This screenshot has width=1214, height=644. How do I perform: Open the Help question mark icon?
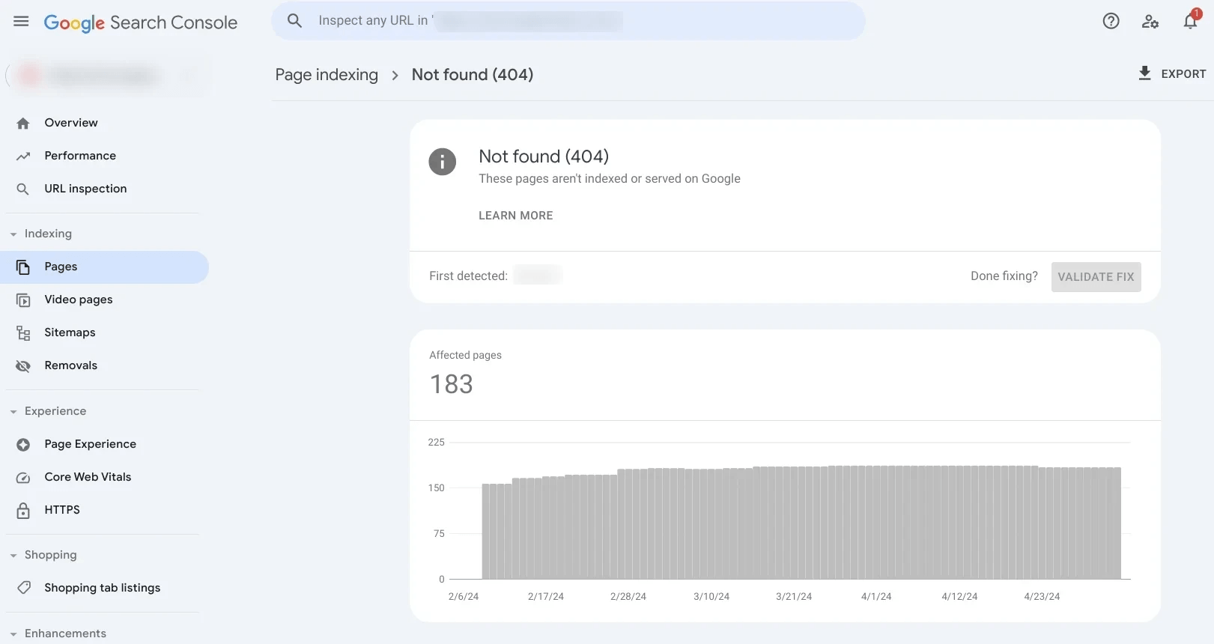pos(1111,21)
